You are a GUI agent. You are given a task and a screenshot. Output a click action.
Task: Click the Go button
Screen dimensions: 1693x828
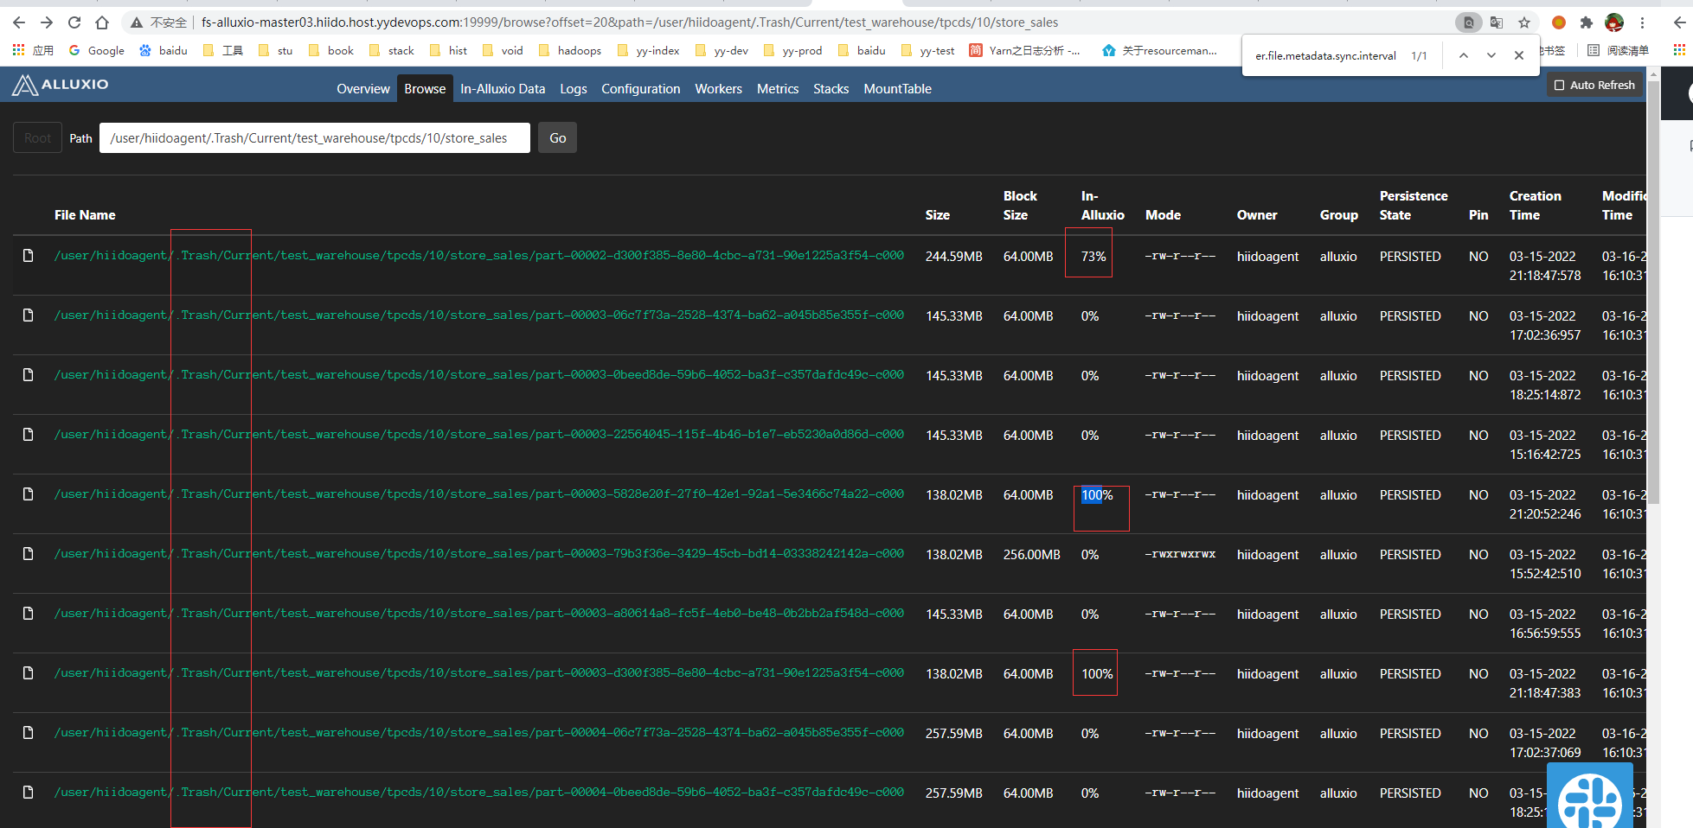[x=557, y=137]
